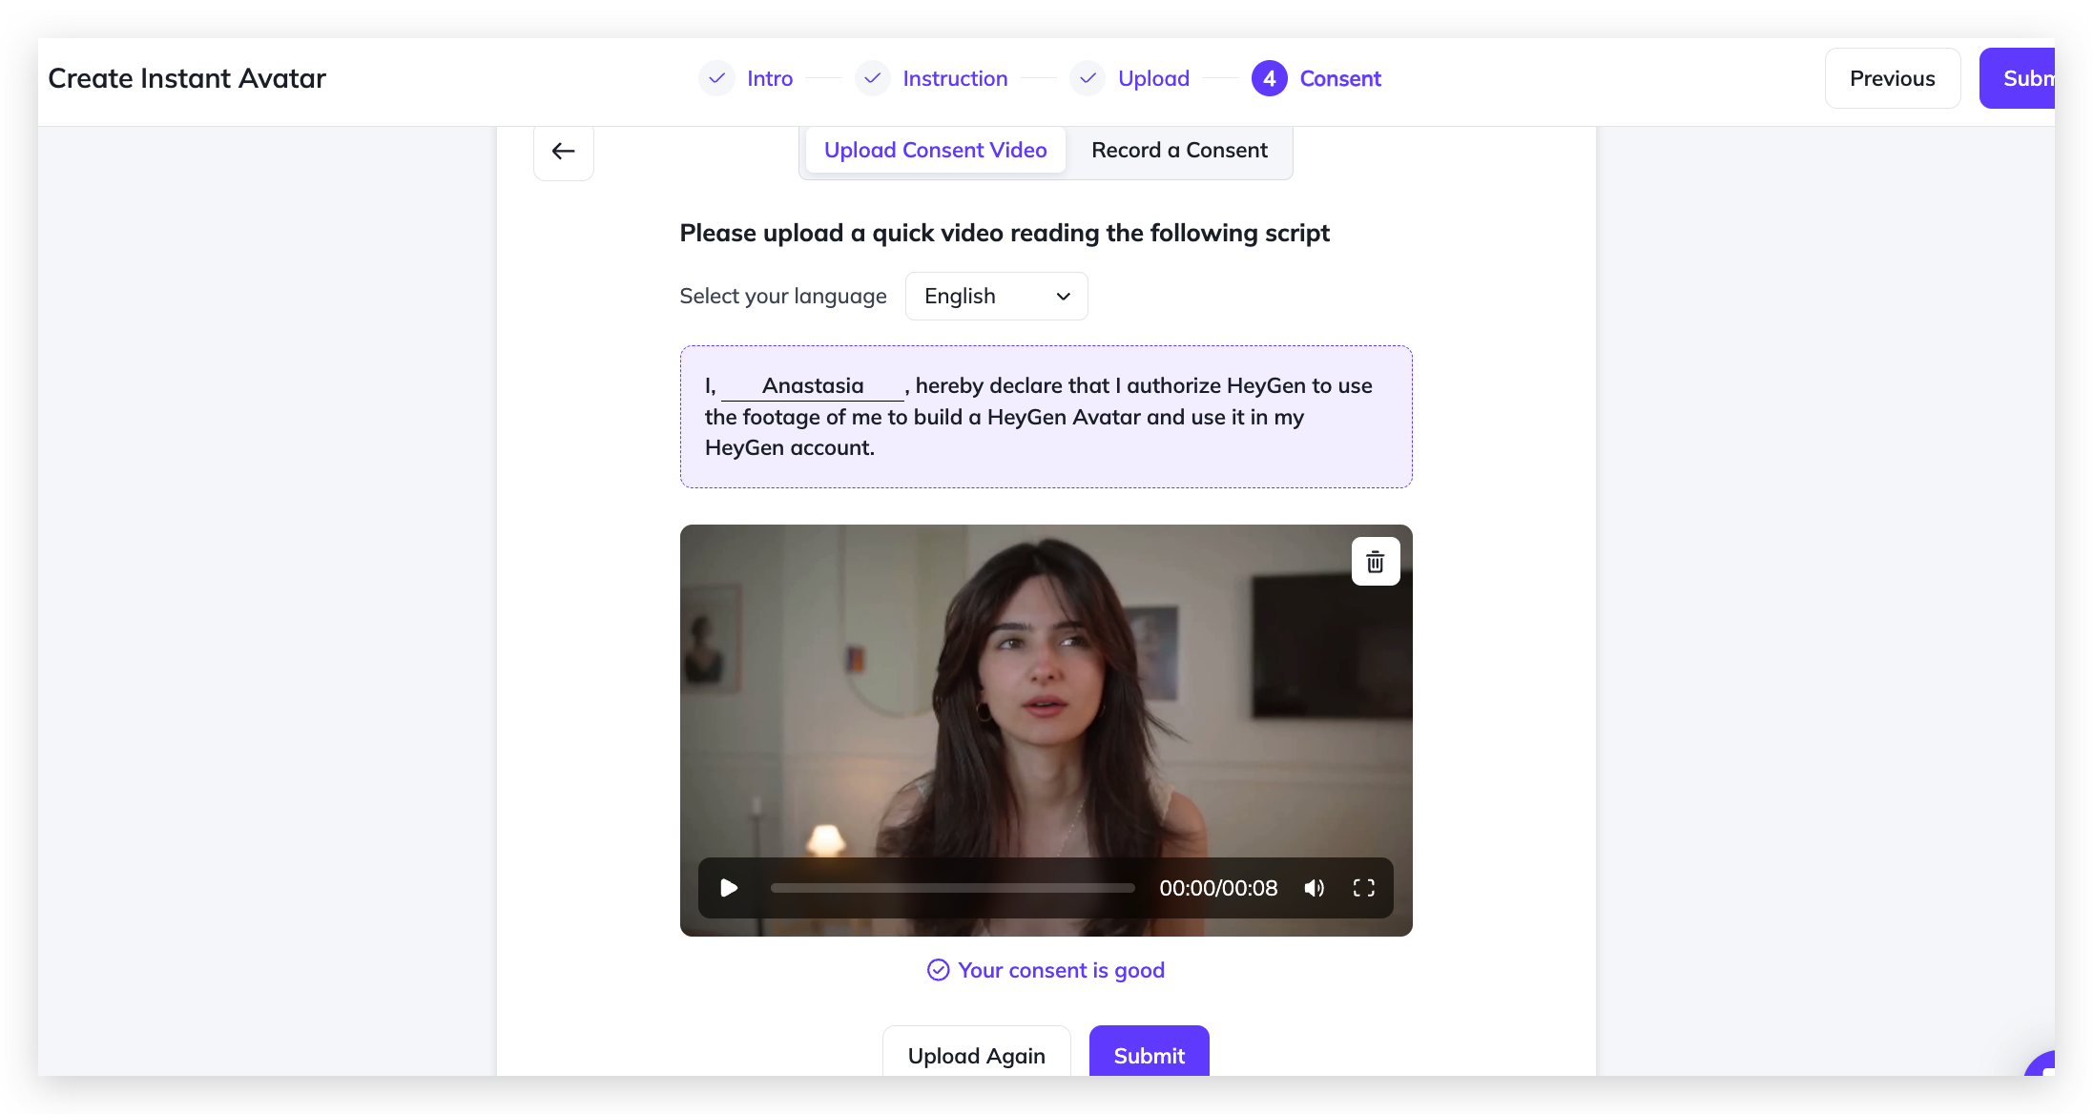Click the Instruction step checkmark icon

pyautogui.click(x=872, y=78)
